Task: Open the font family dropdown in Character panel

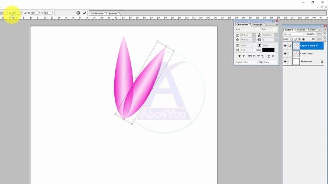Action: 258,30
